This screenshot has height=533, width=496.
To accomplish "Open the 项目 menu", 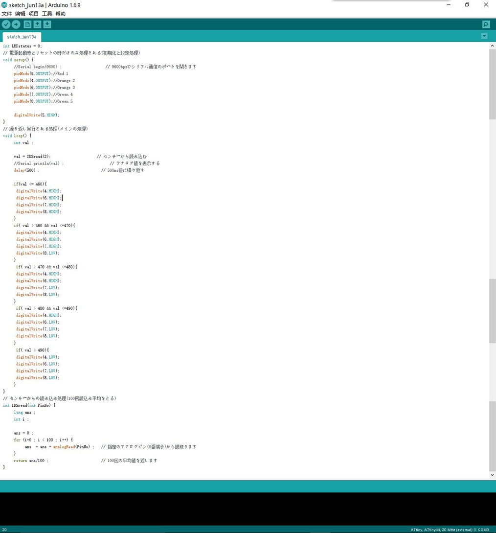I will (33, 14).
